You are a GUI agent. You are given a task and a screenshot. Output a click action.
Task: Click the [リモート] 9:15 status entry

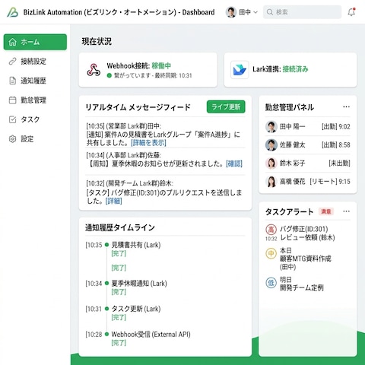[x=330, y=182]
